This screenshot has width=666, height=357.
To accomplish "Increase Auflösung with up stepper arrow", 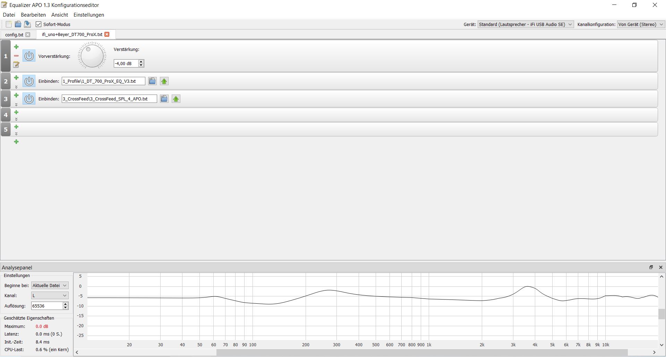I will coord(65,304).
